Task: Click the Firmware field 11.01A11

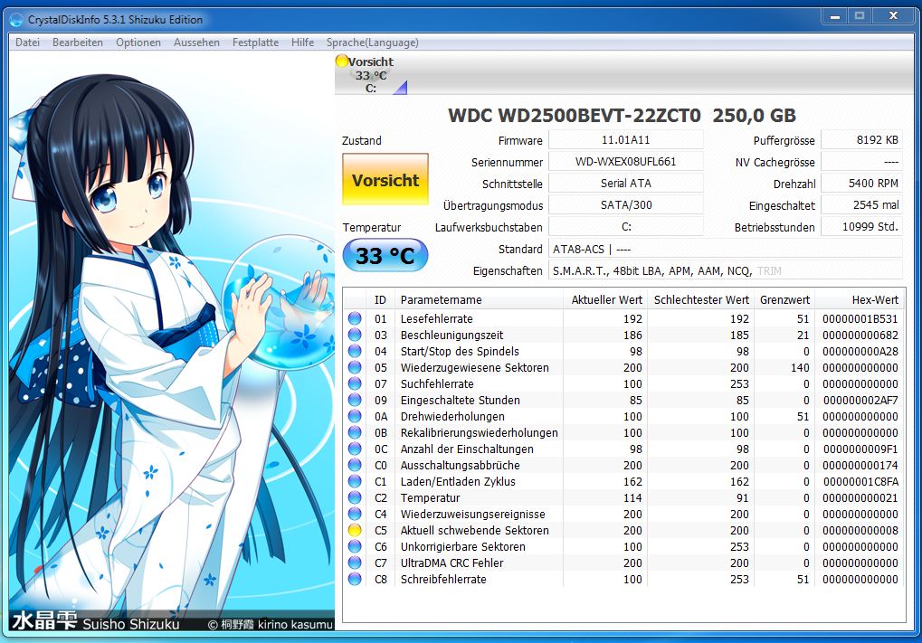Action: tap(625, 140)
